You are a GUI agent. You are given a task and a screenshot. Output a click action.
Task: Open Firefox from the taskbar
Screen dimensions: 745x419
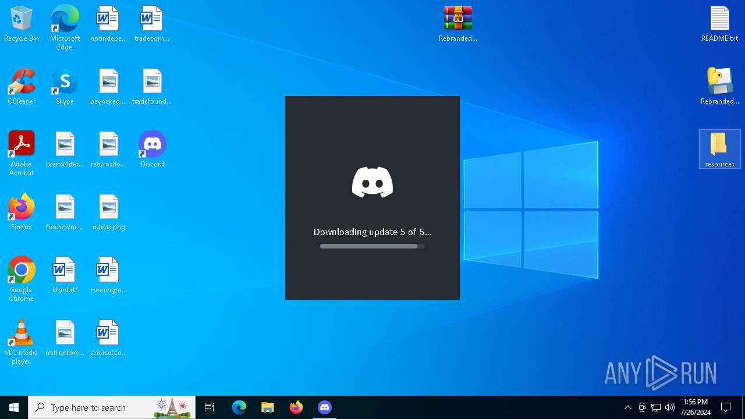[x=296, y=407]
